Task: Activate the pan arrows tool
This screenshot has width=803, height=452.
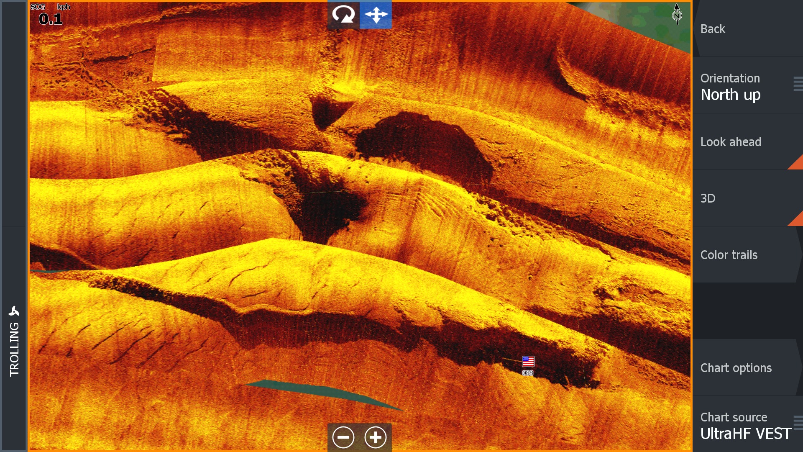Action: (x=376, y=15)
